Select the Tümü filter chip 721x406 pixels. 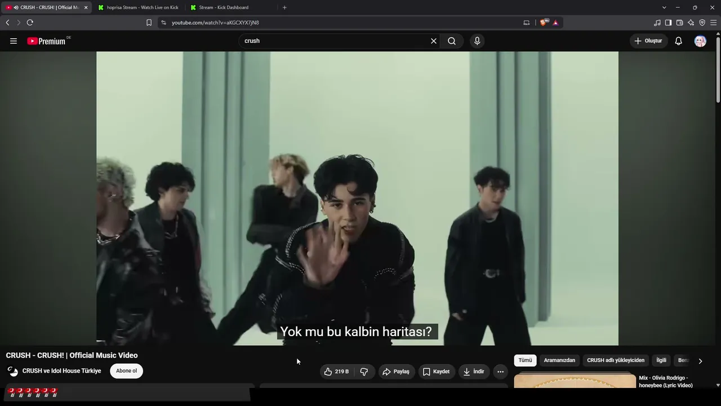click(525, 360)
